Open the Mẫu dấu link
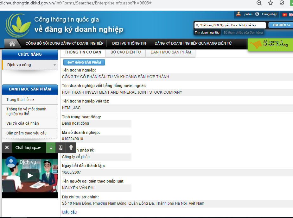This screenshot has width=293, height=218. tap(69, 212)
